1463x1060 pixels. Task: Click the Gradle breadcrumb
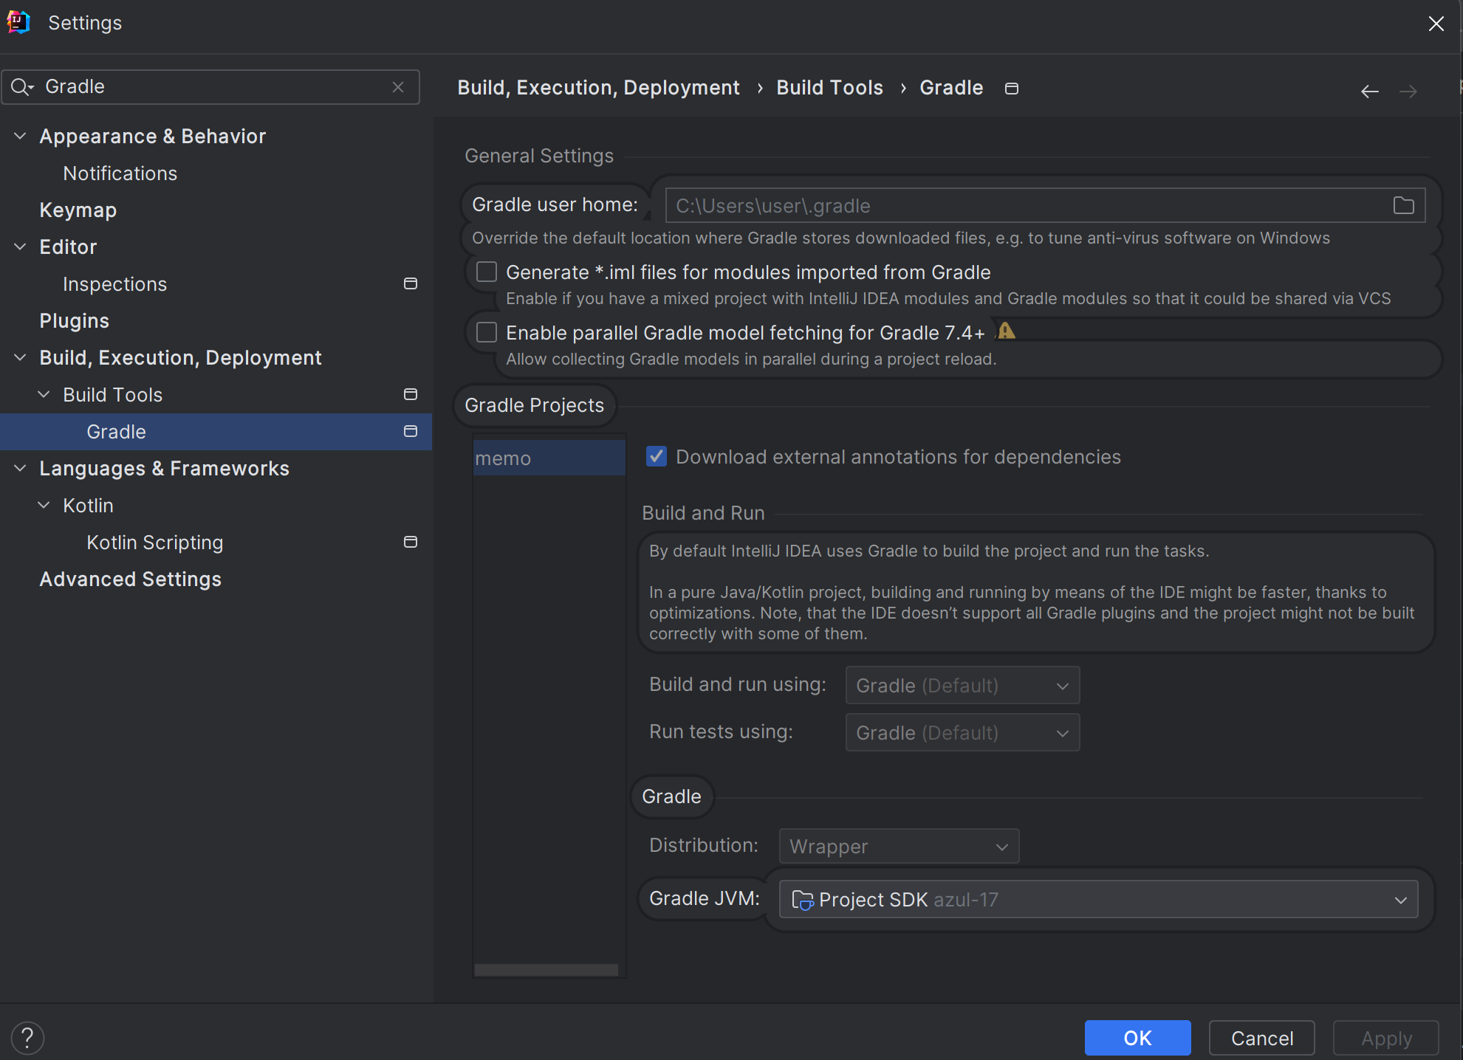click(951, 88)
